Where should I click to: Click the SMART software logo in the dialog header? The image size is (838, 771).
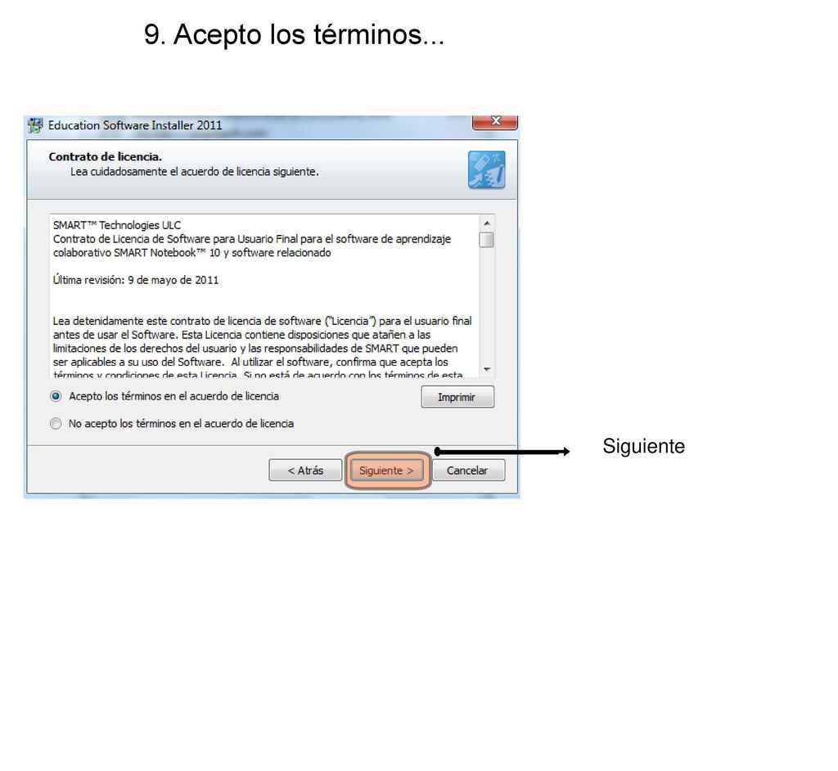(486, 170)
